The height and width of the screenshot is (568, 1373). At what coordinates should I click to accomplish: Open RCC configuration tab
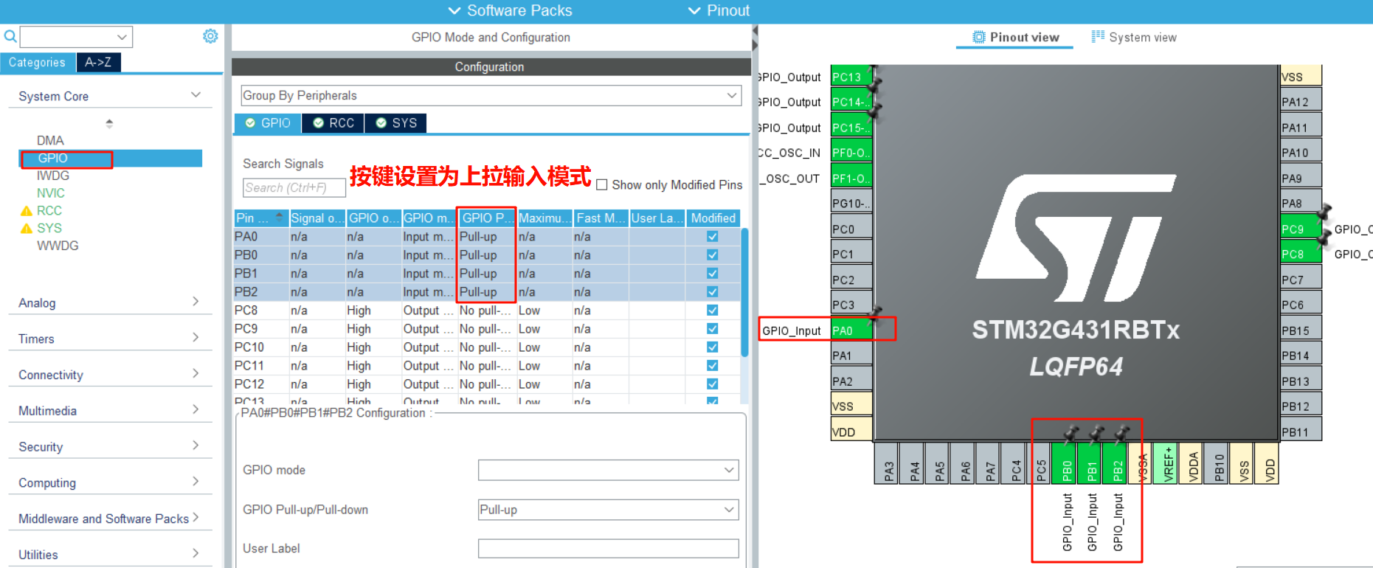(x=333, y=123)
